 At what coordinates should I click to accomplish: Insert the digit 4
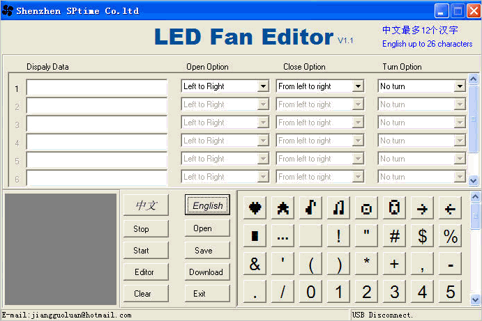[423, 291]
